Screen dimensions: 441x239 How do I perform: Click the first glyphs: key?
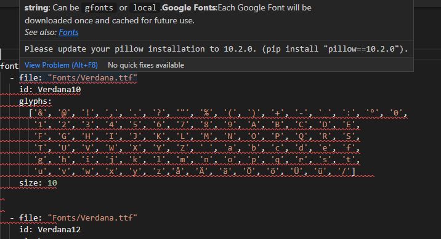pos(36,101)
